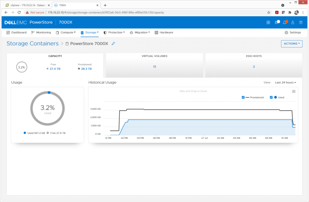This screenshot has width=309, height=202.
Task: Click the Not secure warning icon
Action: click(27, 12)
